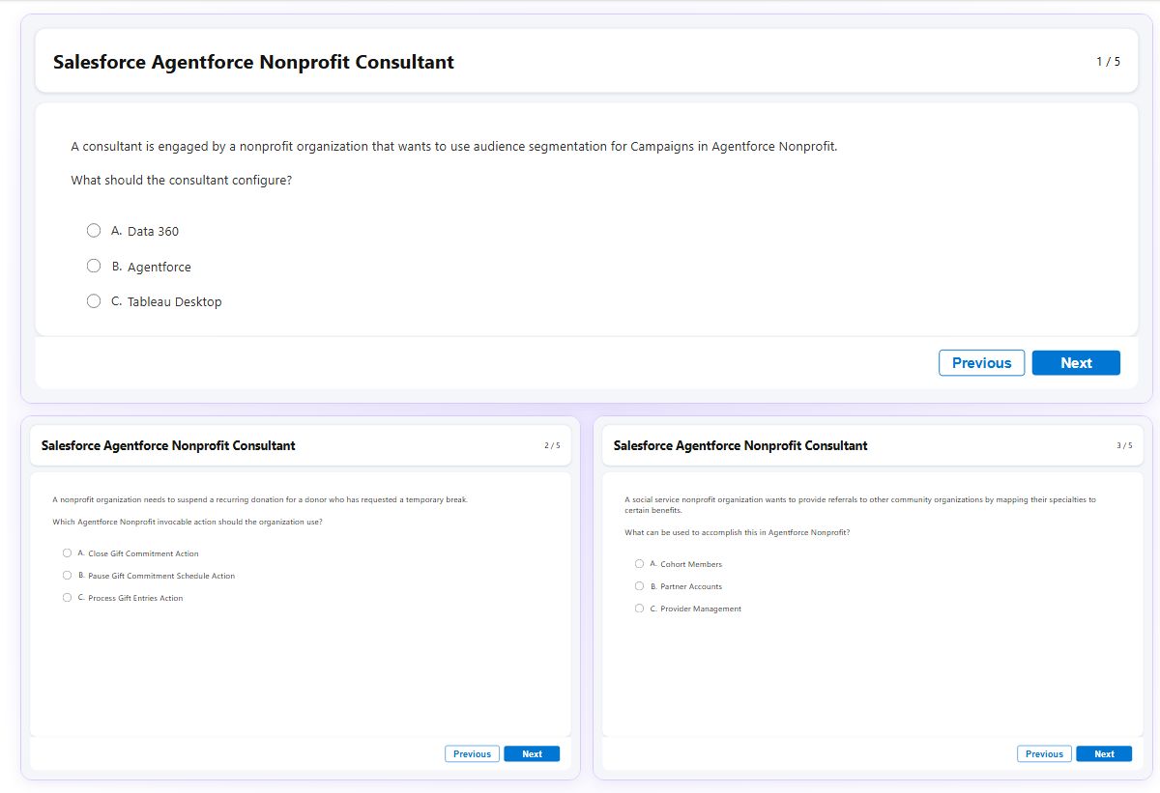Select Close Gift Commitment Action option
1160x793 pixels.
[67, 553]
